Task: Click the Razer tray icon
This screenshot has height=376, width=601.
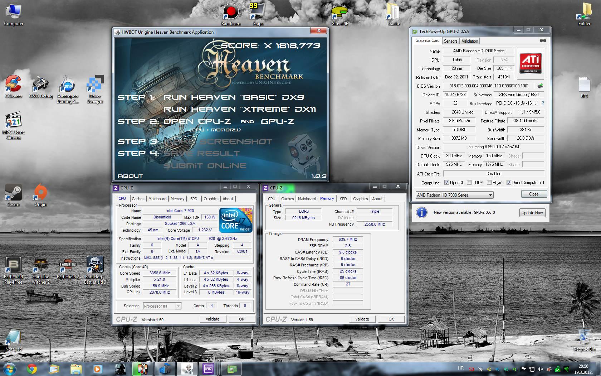Action: tap(566, 369)
